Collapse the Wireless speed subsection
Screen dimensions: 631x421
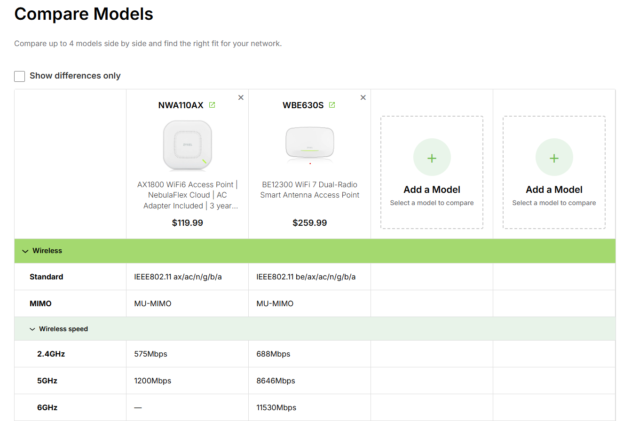click(32, 329)
